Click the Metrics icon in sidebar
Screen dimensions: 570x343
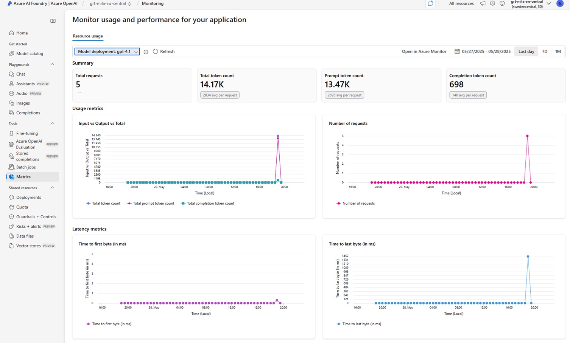[11, 177]
